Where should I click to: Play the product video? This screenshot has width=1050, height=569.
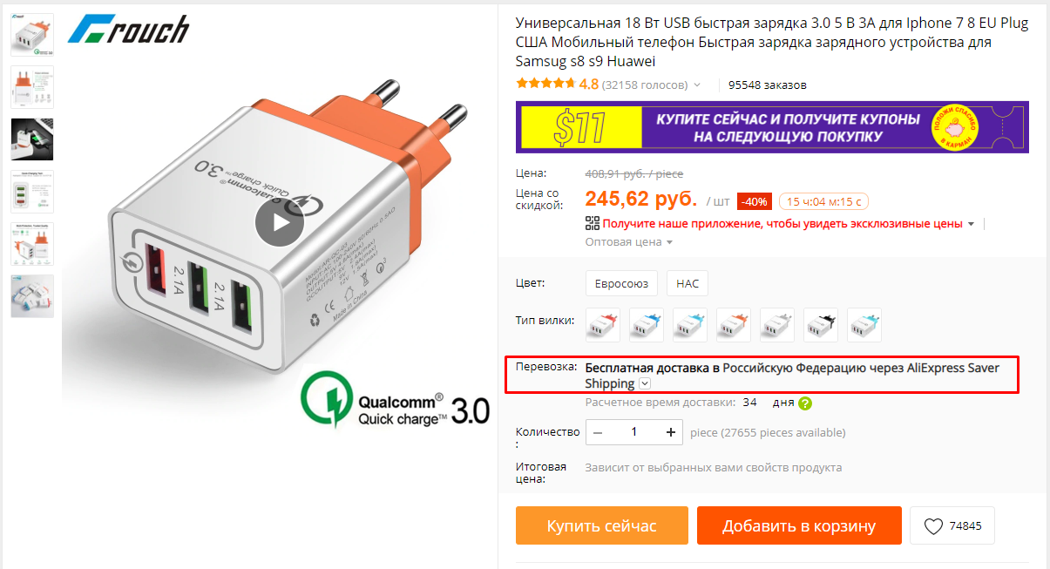coord(280,222)
